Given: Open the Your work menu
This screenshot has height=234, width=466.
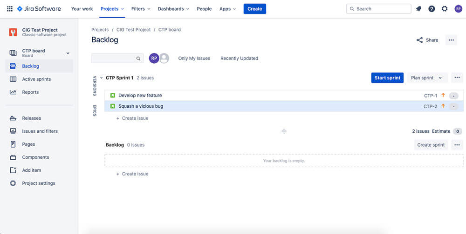Looking at the screenshot, I should (82, 9).
